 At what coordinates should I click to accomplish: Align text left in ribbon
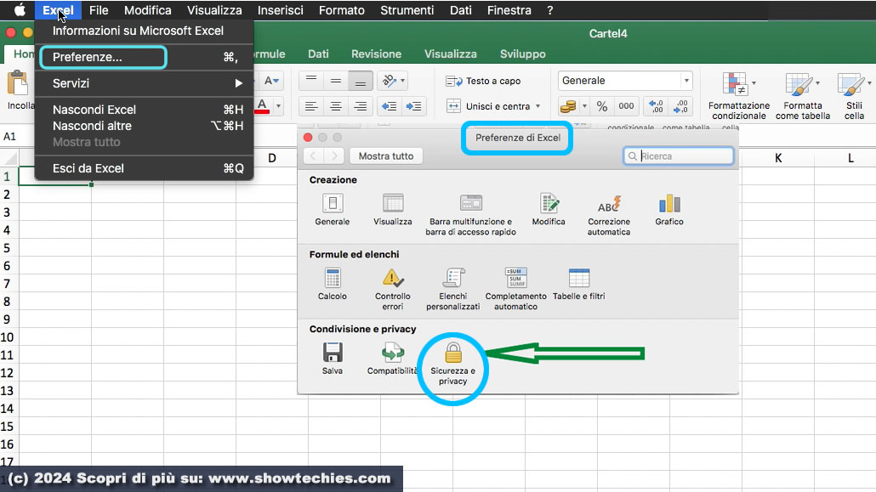311,106
